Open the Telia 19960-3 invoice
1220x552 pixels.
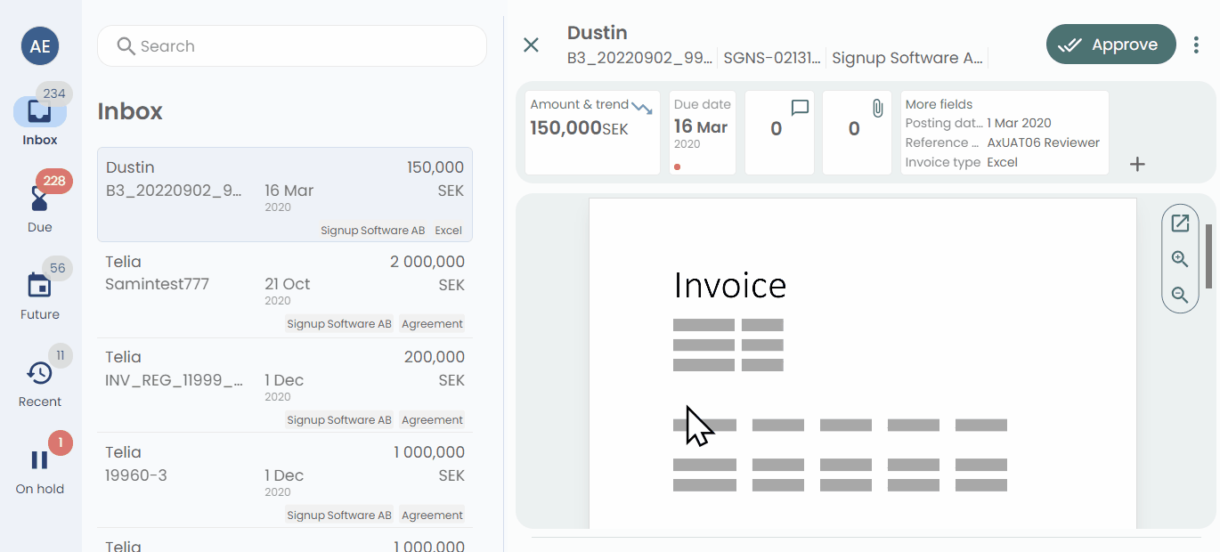285,481
